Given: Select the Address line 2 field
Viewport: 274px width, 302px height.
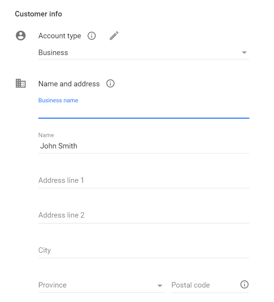Looking at the screenshot, I should pyautogui.click(x=144, y=215).
